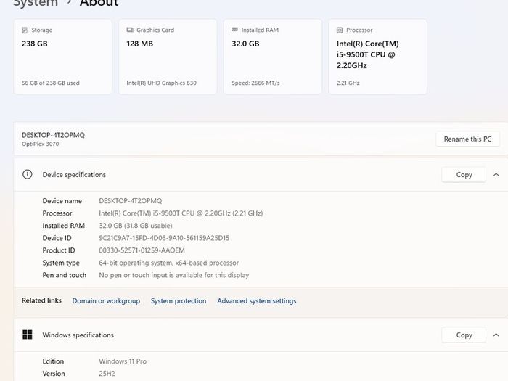Click the System type label
Viewport: 508px width, 381px height.
pyautogui.click(x=61, y=263)
